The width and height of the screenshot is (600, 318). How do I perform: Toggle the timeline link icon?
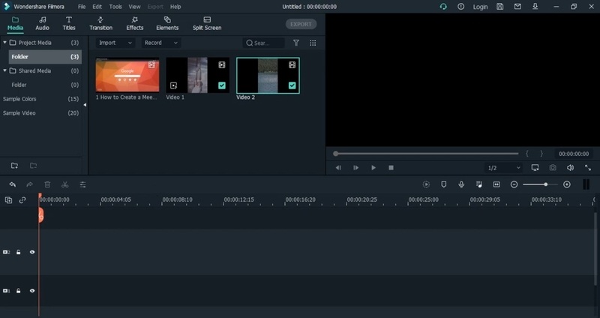pos(22,200)
